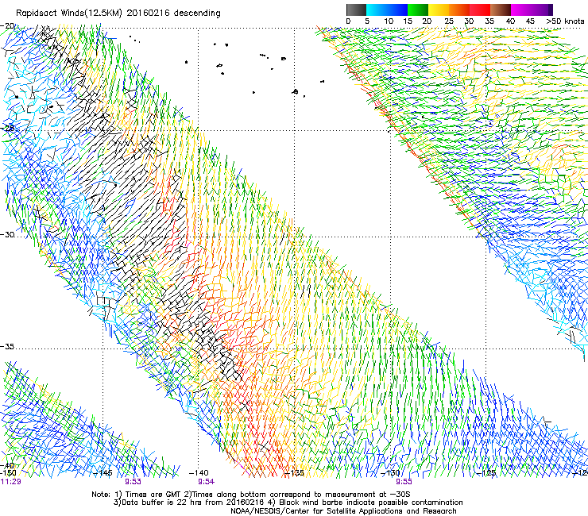This screenshot has height=516, width=588.
Task: Click the green 15-20 knots legend swatch
Action: [417, 10]
